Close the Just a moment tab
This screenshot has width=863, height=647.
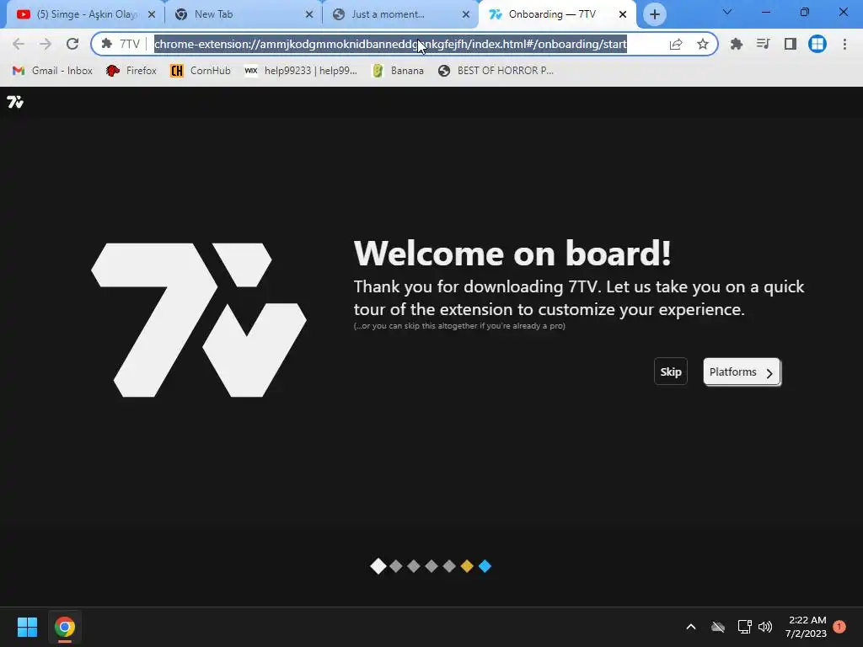[x=465, y=14]
